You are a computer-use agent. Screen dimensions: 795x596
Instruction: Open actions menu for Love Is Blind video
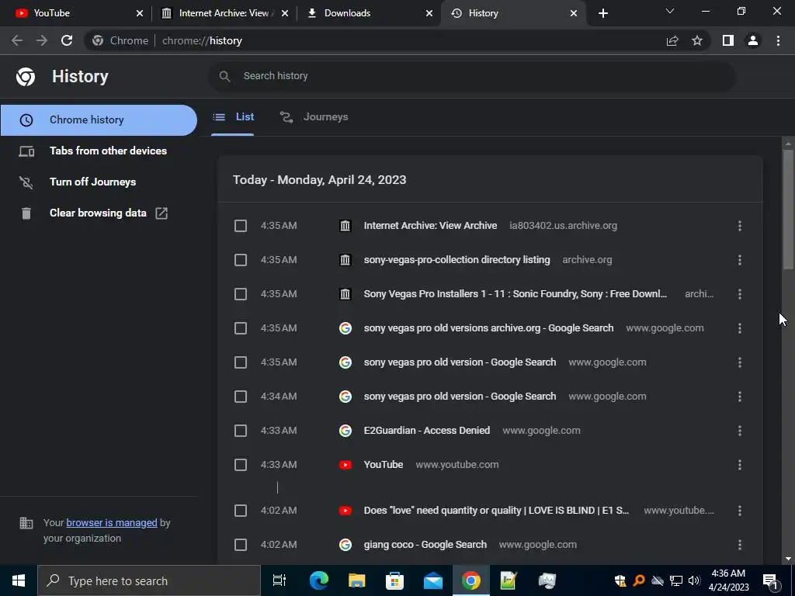[x=740, y=511]
